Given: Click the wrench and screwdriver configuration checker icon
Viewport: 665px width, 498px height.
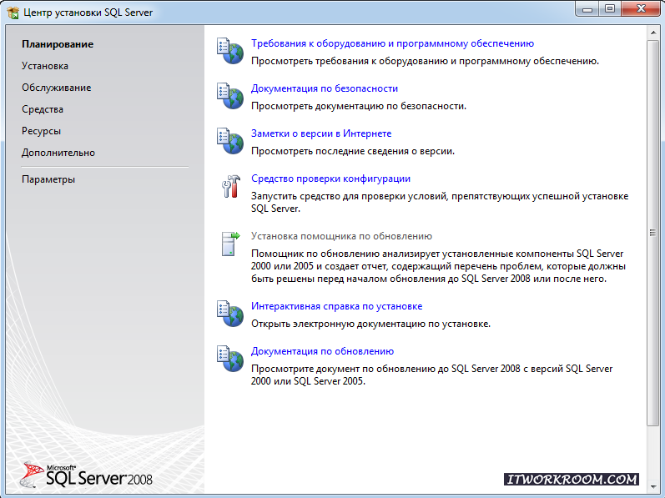Looking at the screenshot, I should [x=231, y=187].
